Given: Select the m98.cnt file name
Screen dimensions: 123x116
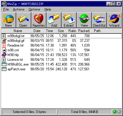Looking at the screenshot, I should [x=13, y=50].
